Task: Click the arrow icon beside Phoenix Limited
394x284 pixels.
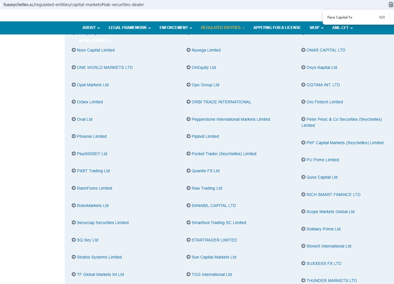Action: (x=74, y=136)
